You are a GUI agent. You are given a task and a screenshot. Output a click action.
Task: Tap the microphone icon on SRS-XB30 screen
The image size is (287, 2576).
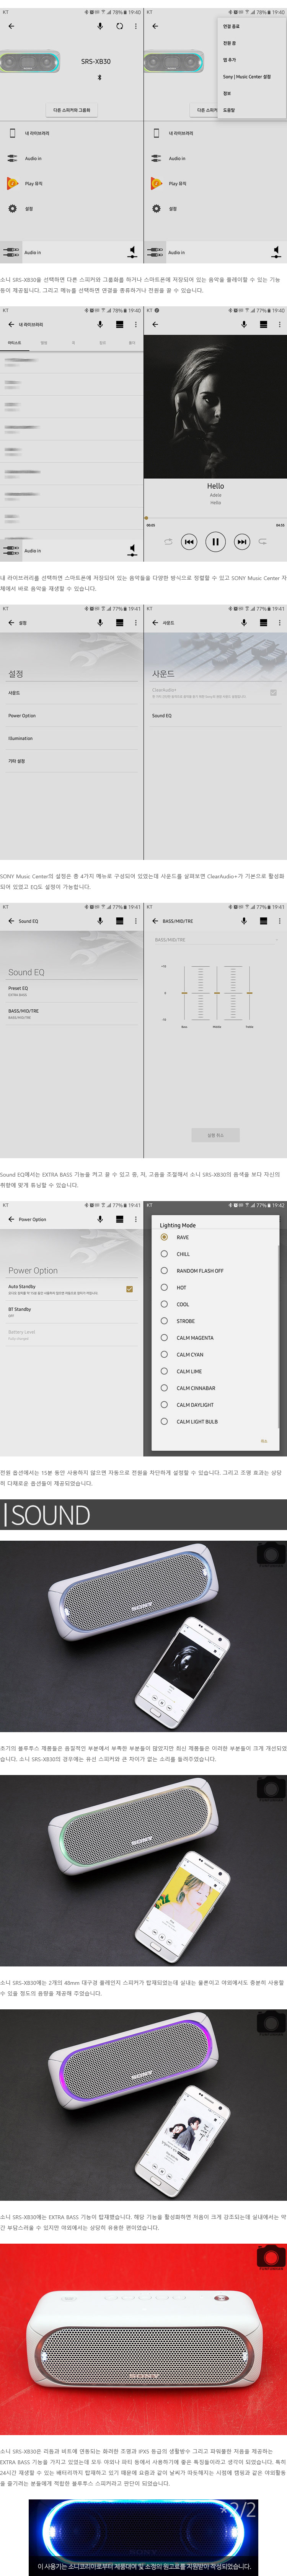click(100, 26)
